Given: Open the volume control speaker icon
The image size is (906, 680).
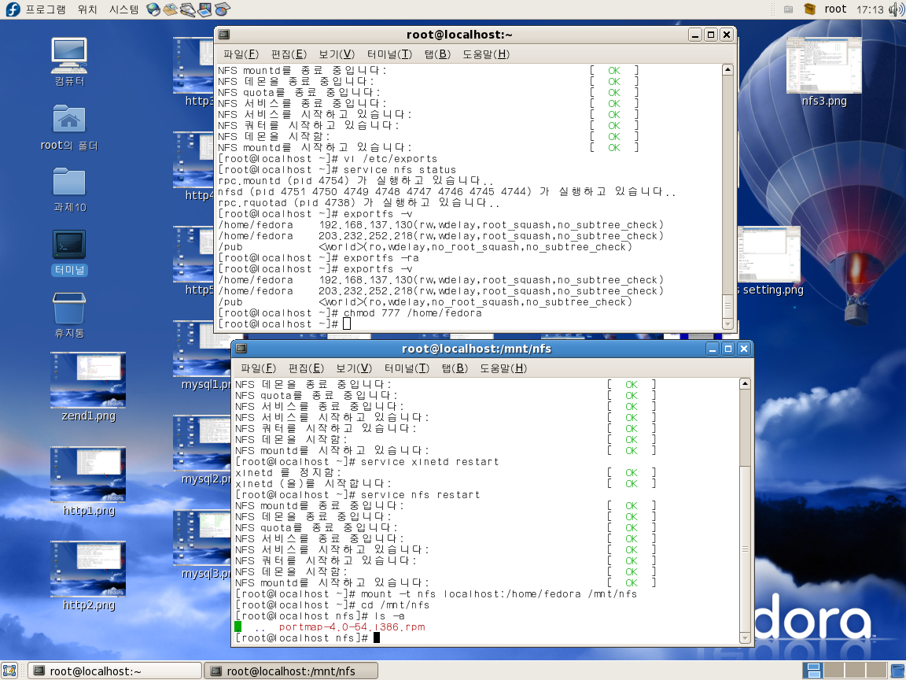Looking at the screenshot, I should pyautogui.click(x=895, y=9).
